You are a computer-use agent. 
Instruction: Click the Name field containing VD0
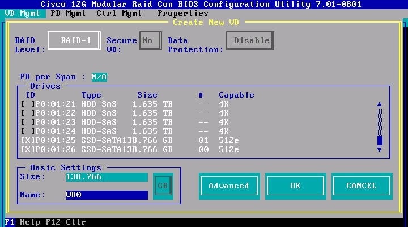(107, 195)
